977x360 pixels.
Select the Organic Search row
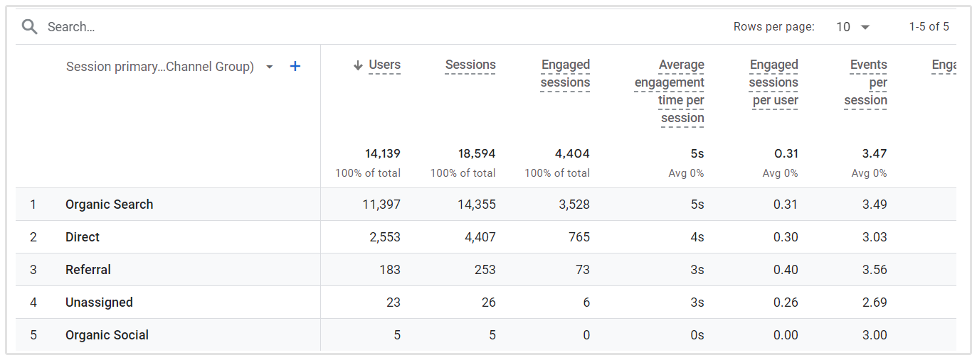[109, 204]
